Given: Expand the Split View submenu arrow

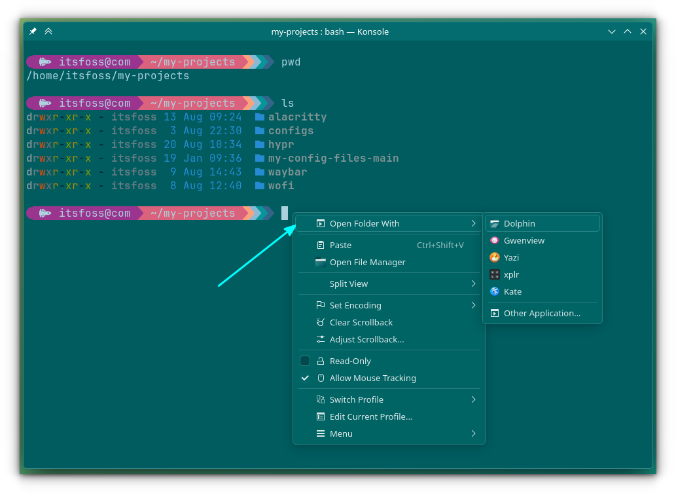Looking at the screenshot, I should click(x=473, y=284).
